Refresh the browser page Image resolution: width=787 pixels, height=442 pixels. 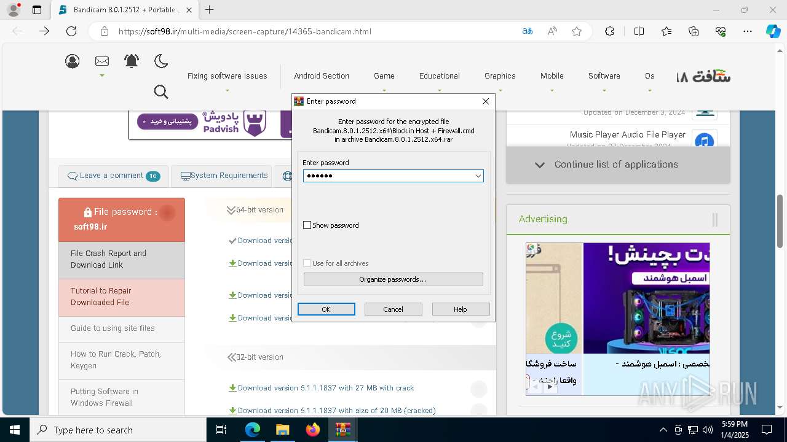(x=71, y=31)
